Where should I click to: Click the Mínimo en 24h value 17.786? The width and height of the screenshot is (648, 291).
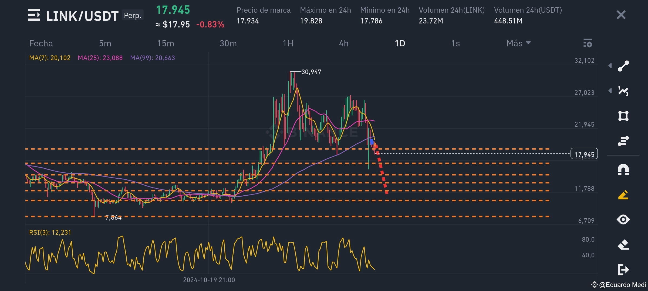coord(371,21)
